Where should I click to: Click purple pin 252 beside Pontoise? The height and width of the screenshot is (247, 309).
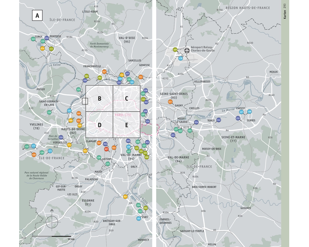point(47,38)
